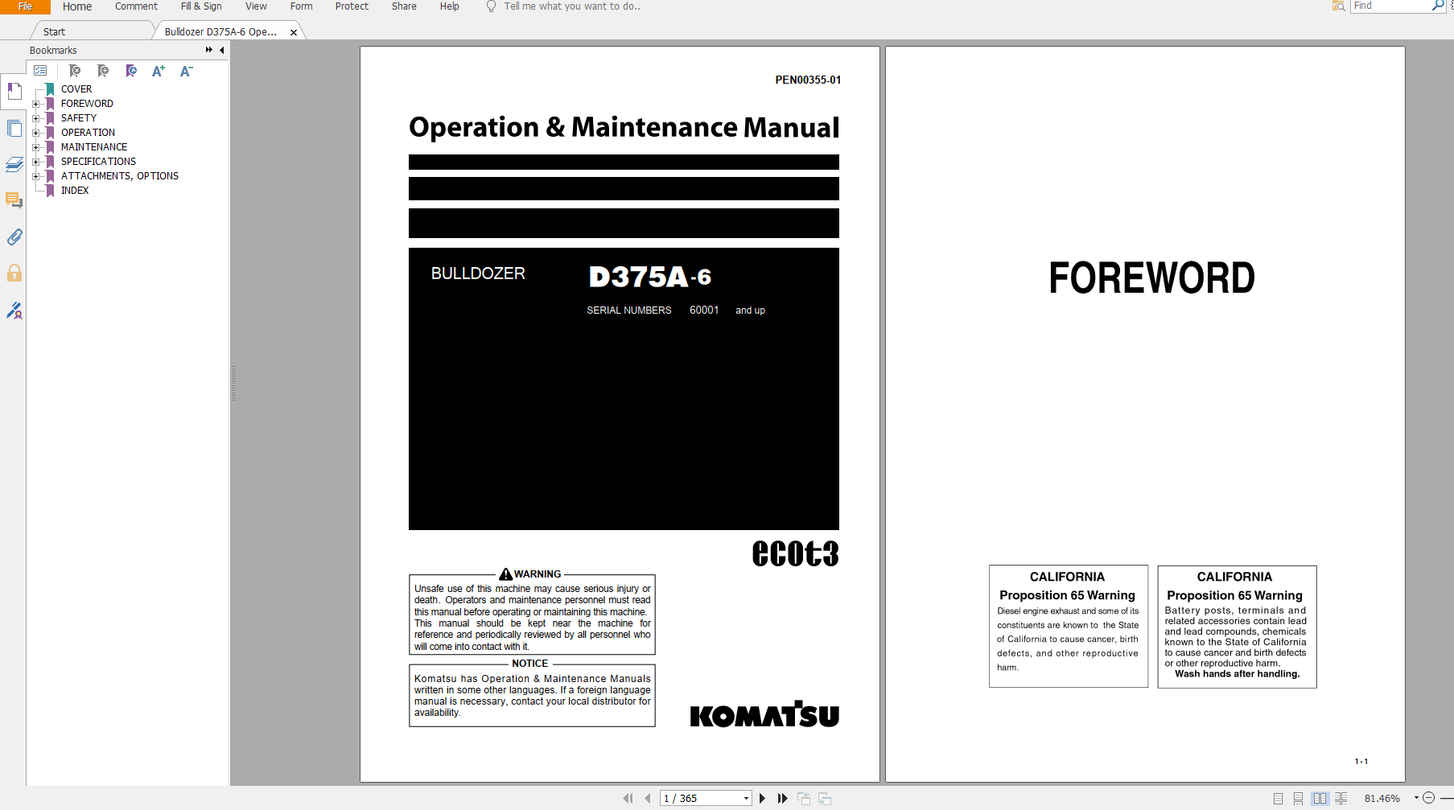Click the bookmark options checklist icon
This screenshot has width=1454, height=810.
click(x=40, y=71)
